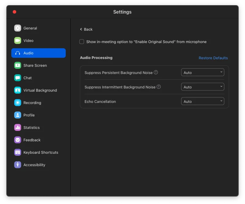The width and height of the screenshot is (245, 204).
Task: Switch to the Profile settings tab
Action: (x=29, y=115)
